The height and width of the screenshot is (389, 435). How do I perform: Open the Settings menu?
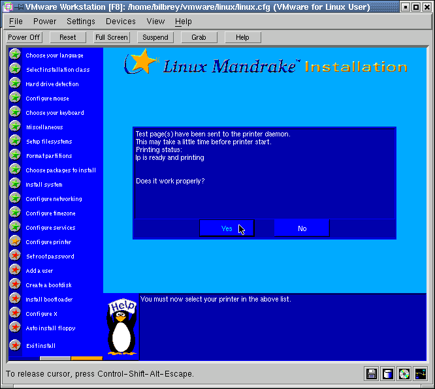click(81, 22)
